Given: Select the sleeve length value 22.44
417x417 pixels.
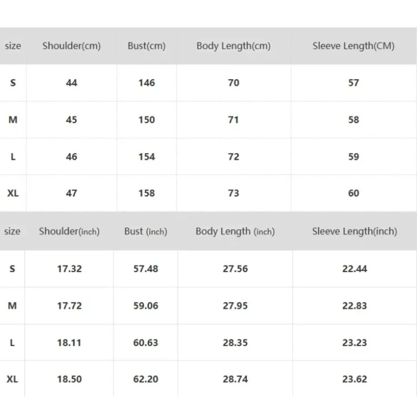Looking at the screenshot, I should click(354, 269).
